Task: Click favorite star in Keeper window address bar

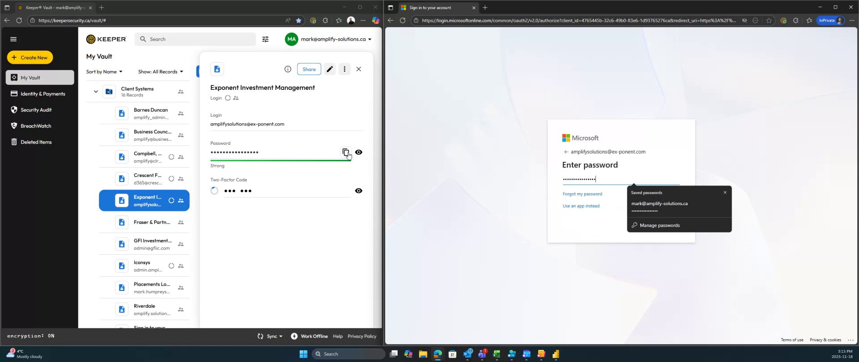Action: tap(298, 21)
